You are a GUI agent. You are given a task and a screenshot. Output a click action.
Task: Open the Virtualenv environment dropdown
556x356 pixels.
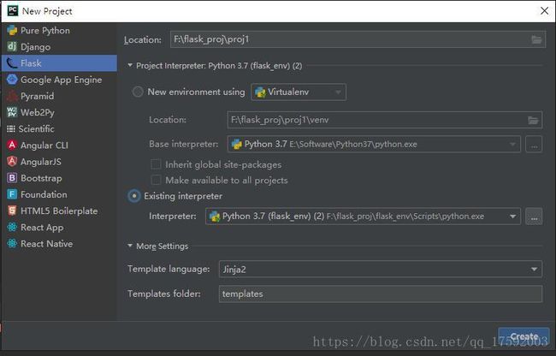(299, 92)
